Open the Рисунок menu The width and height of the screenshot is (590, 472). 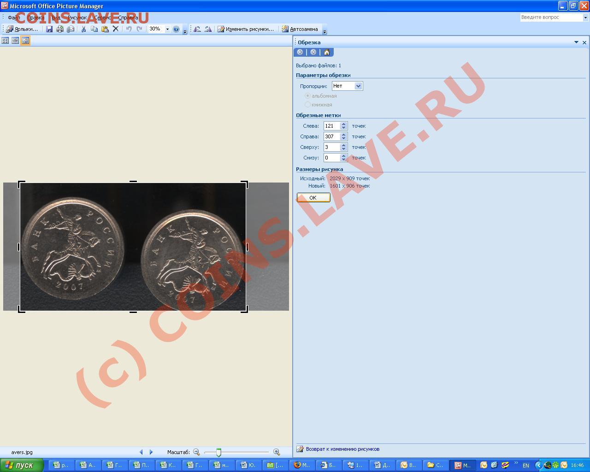click(x=77, y=18)
